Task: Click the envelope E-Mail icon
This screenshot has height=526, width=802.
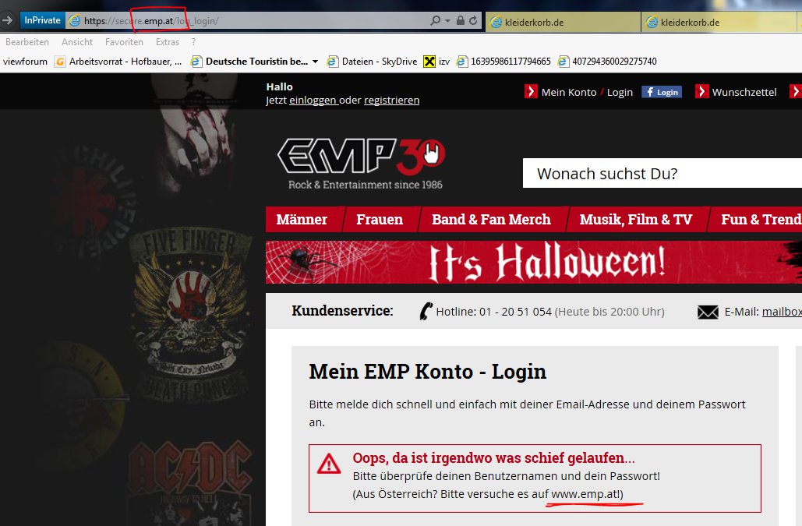Action: tap(708, 312)
